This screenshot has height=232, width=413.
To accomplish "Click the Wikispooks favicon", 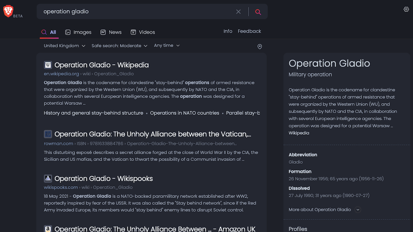I will pos(48,179).
